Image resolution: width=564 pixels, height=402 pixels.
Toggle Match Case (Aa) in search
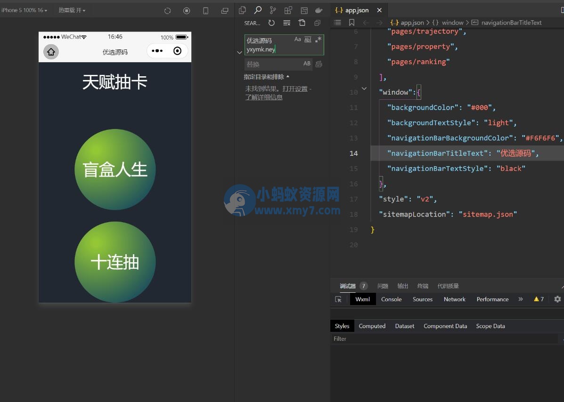click(297, 40)
